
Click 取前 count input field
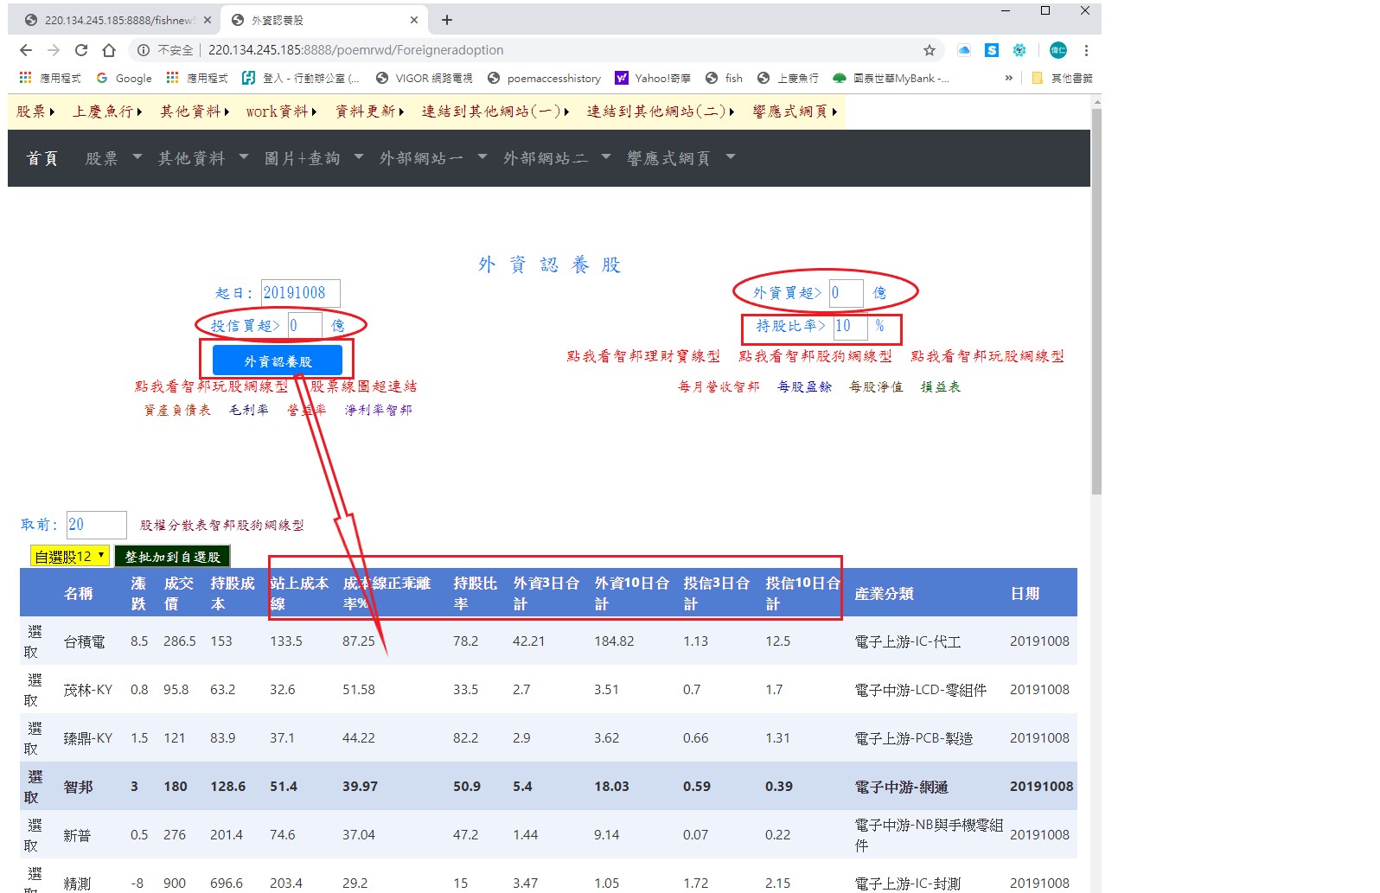click(96, 525)
